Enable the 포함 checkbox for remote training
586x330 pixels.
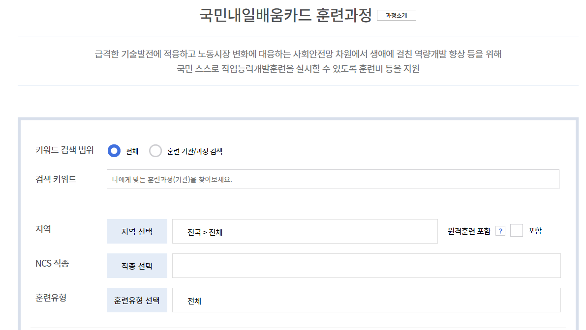(517, 231)
